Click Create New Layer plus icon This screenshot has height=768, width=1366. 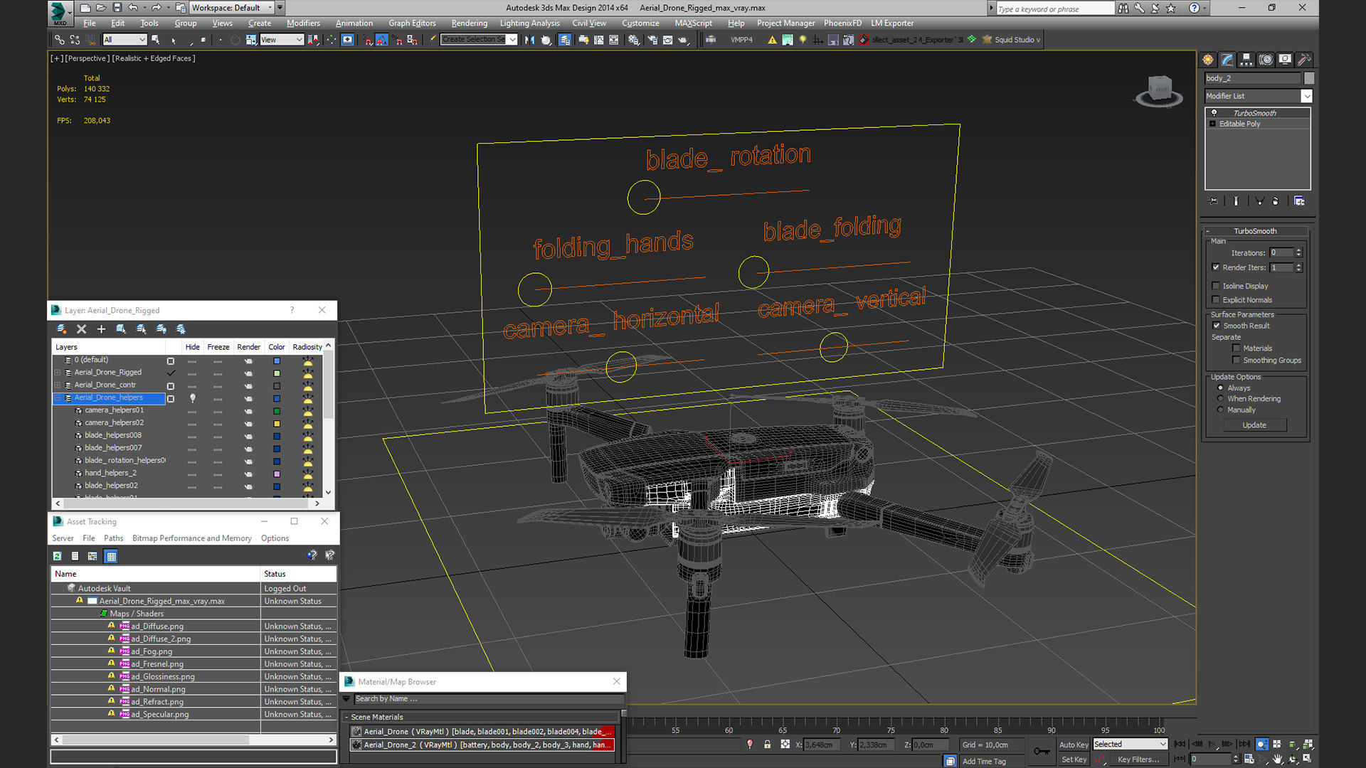101,329
